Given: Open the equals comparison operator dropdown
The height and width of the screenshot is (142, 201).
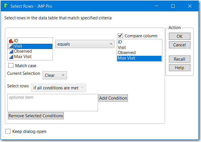Looking at the screenshot, I should click(x=85, y=44).
